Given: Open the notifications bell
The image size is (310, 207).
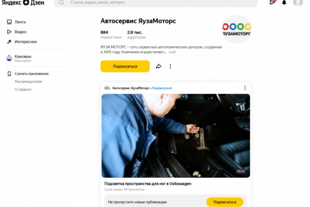Looking at the screenshot, I should pyautogui.click(x=284, y=3).
